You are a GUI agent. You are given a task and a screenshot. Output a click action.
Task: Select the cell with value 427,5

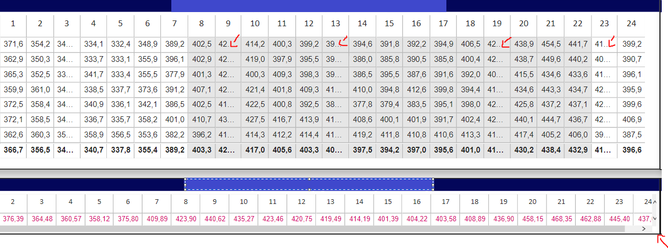tap(255, 120)
